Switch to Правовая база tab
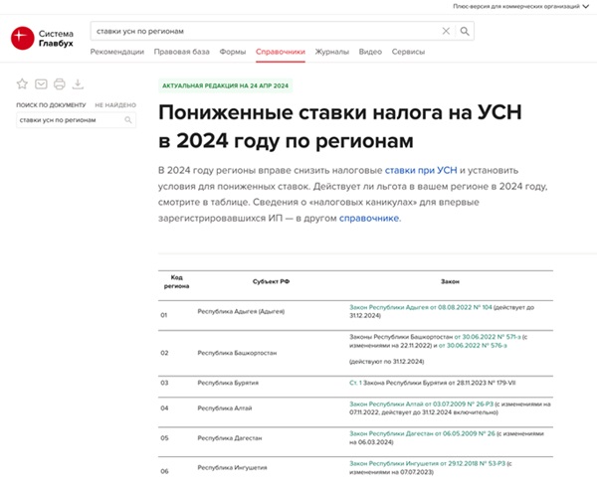 (180, 51)
